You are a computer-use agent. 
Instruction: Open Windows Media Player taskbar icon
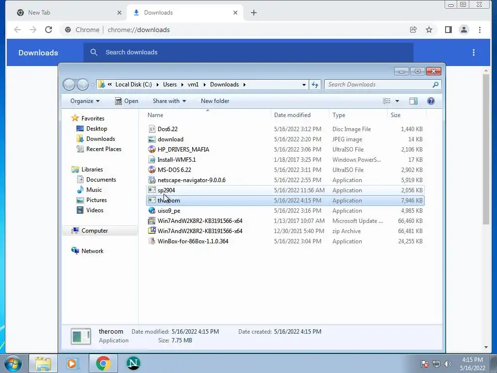click(x=73, y=363)
